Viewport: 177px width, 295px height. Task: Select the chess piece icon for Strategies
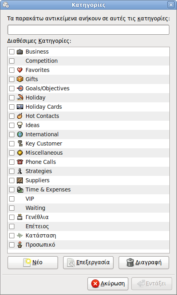point(20,171)
